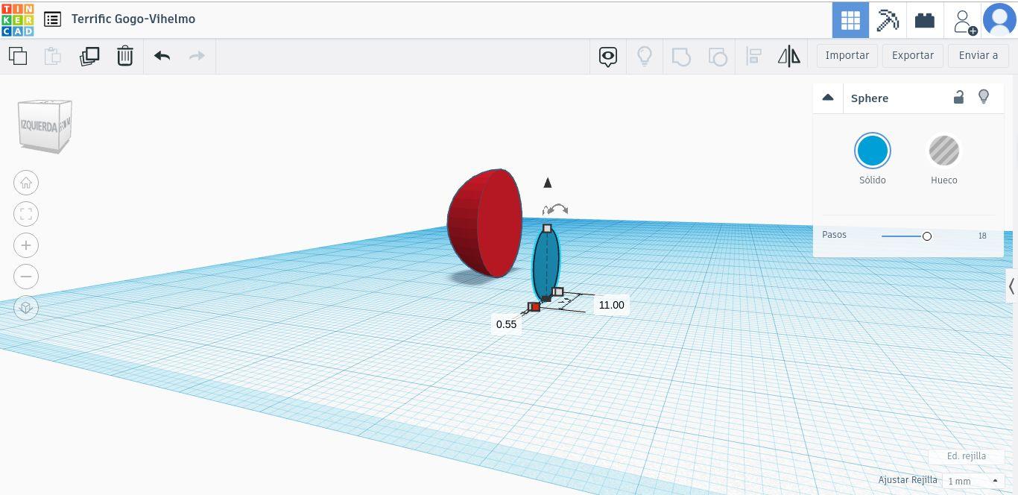Image resolution: width=1018 pixels, height=495 pixels.
Task: Delete the selected shape
Action: click(x=125, y=56)
